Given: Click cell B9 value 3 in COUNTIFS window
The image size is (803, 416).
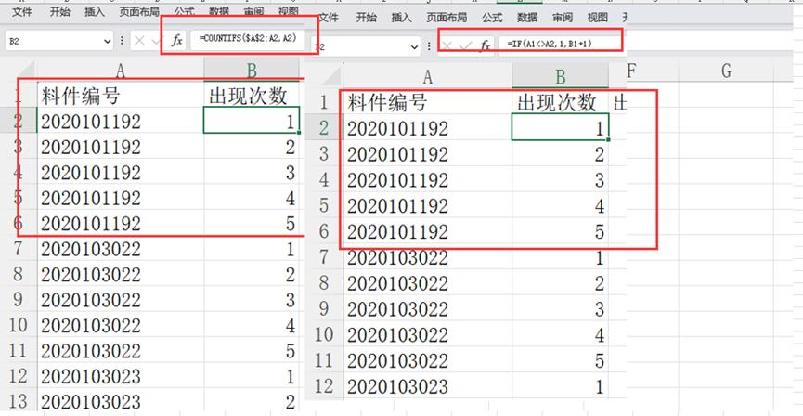Looking at the screenshot, I should [x=252, y=300].
